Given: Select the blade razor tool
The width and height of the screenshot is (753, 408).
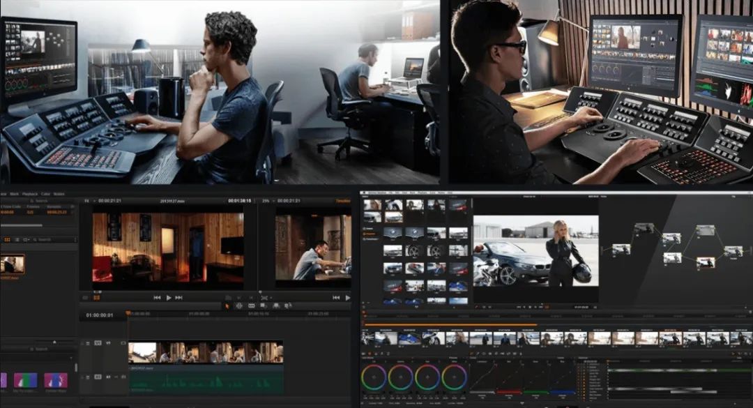Looking at the screenshot, I should tap(251, 305).
